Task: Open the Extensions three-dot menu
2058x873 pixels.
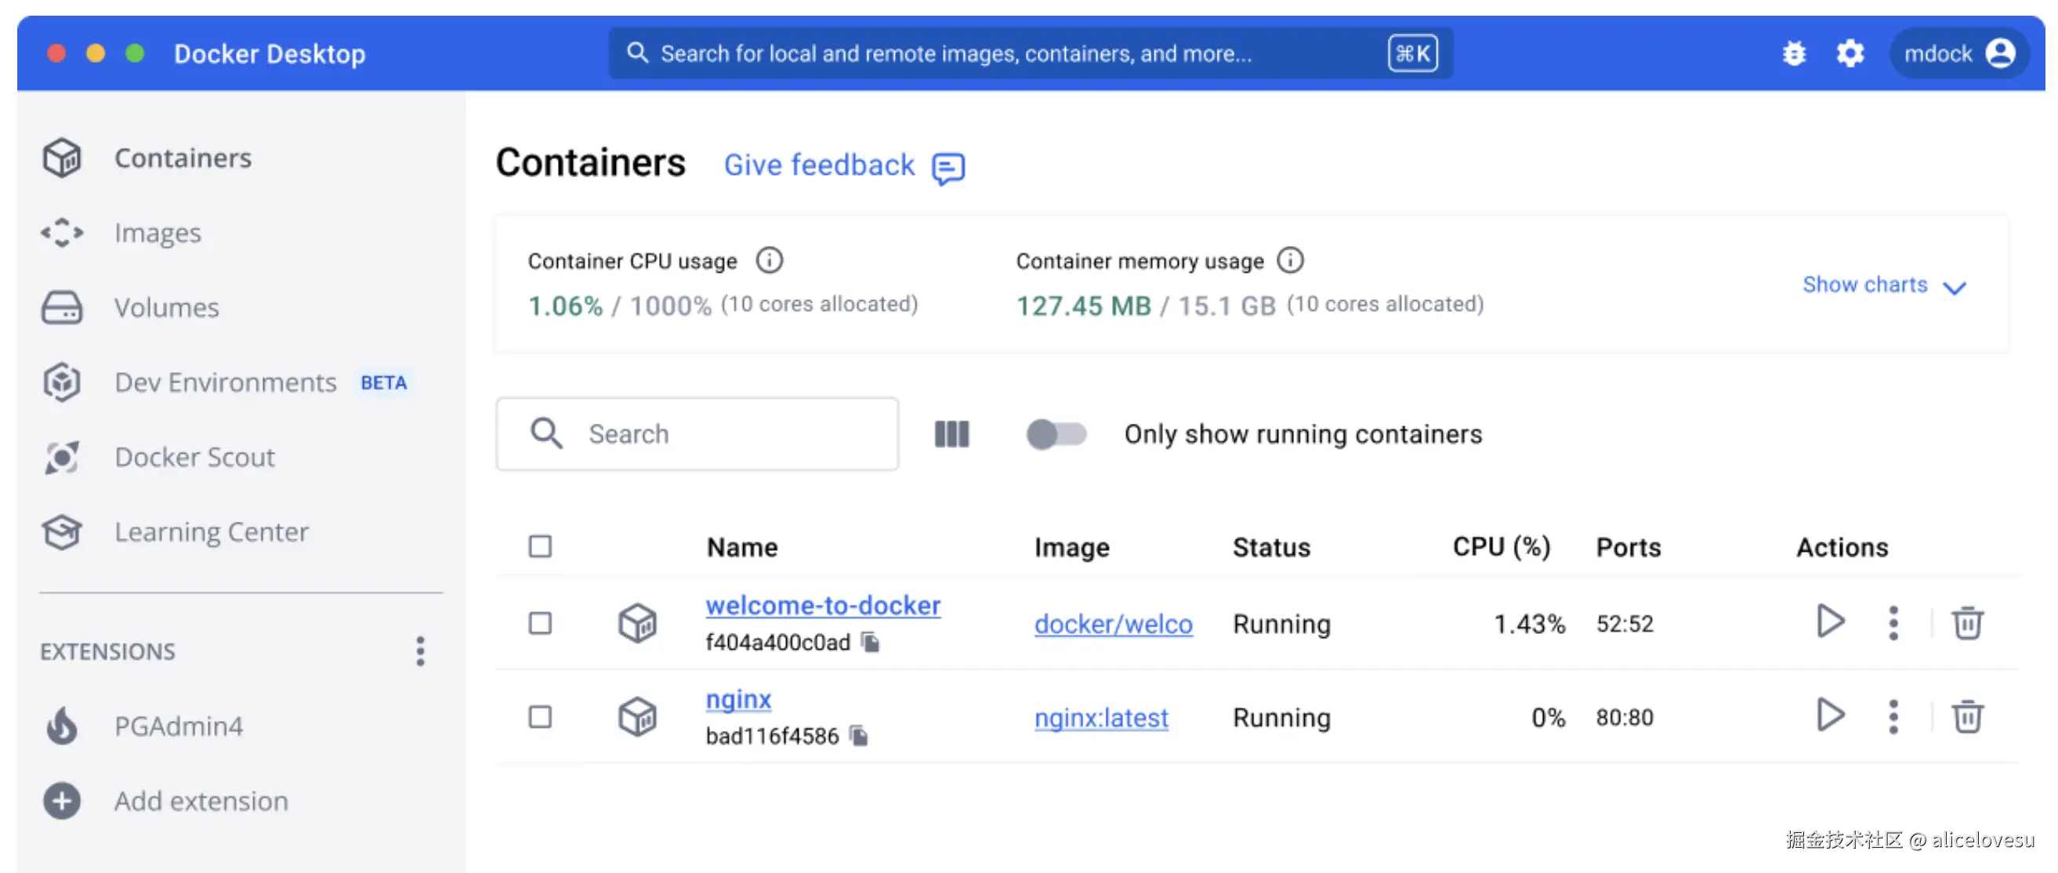Action: (420, 651)
